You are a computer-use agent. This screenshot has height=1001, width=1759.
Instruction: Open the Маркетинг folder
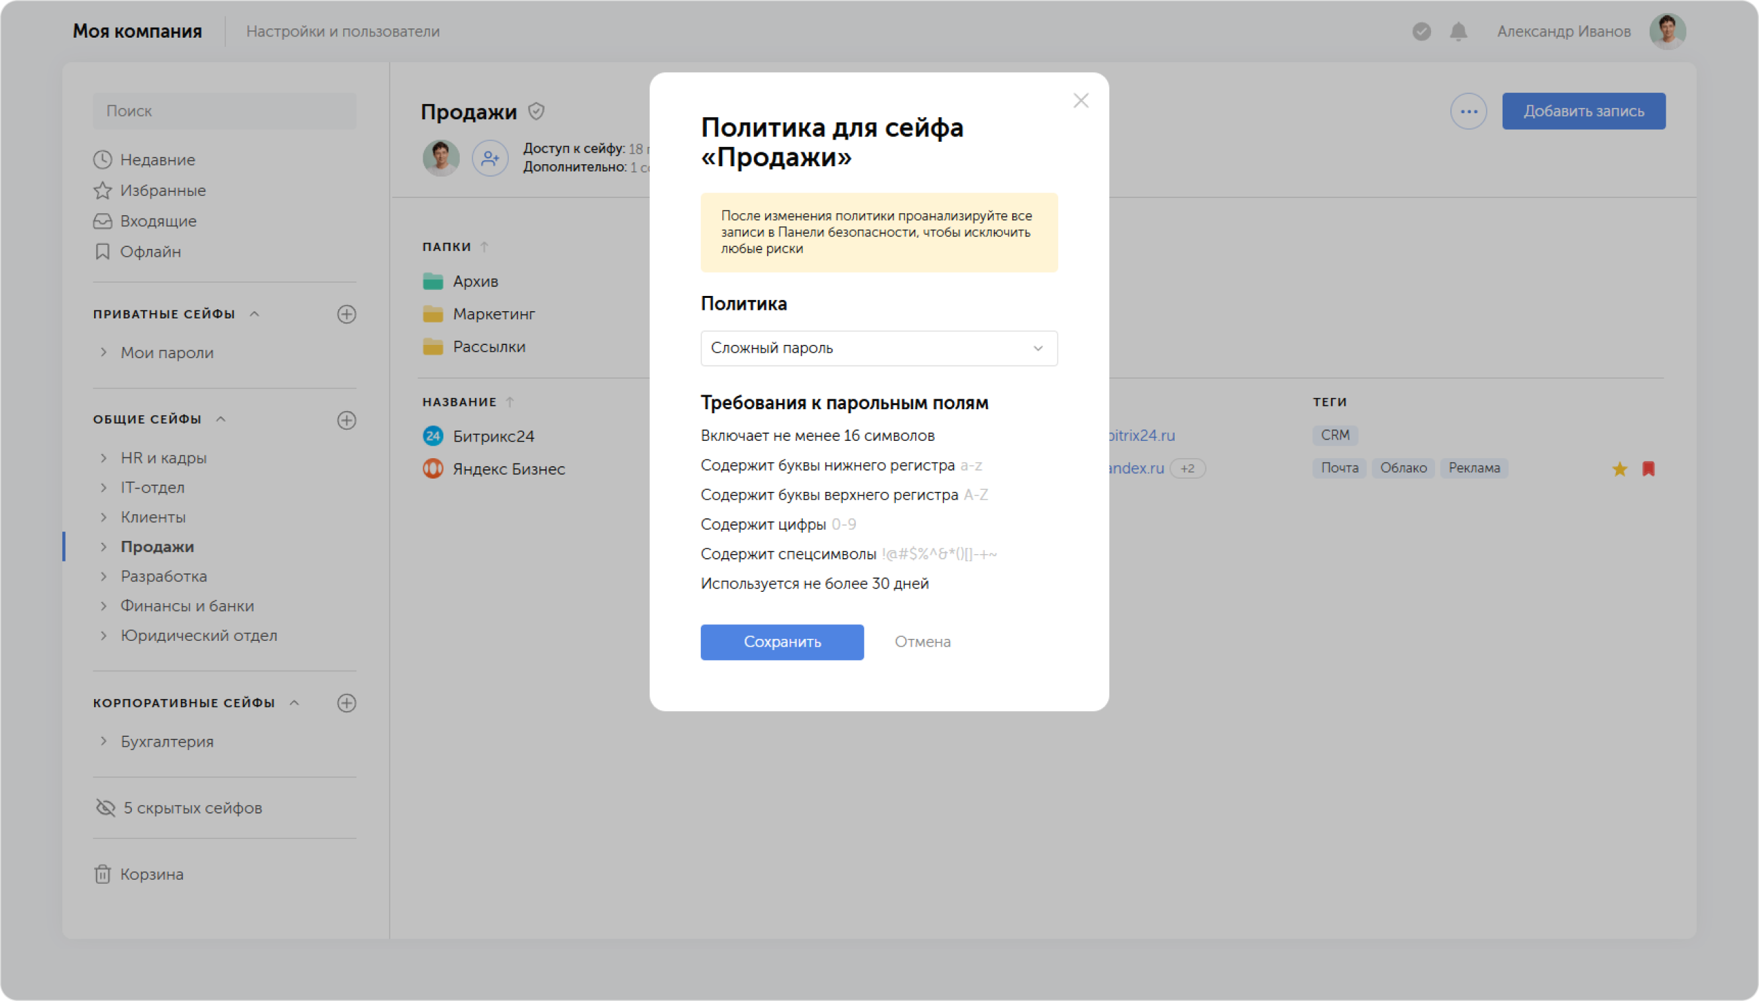[494, 314]
